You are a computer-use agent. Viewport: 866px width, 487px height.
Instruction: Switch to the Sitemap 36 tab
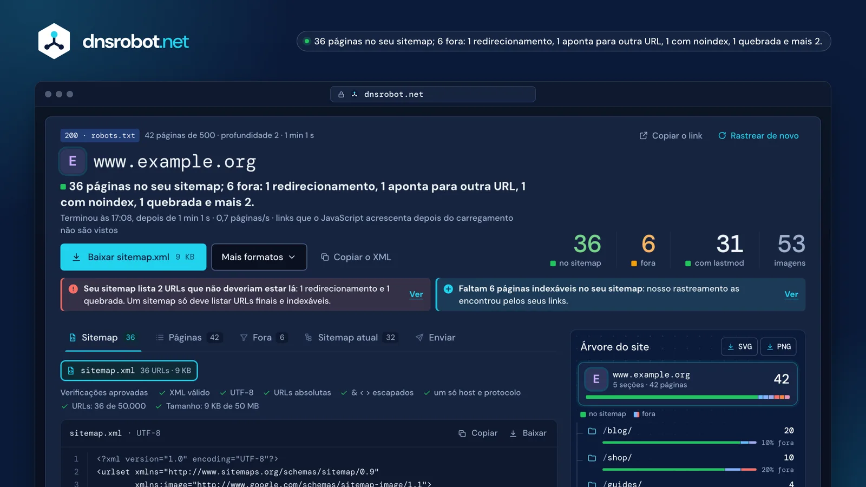(x=103, y=338)
